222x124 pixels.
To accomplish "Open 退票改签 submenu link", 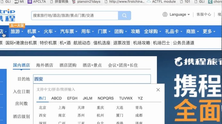I will point(122,43).
